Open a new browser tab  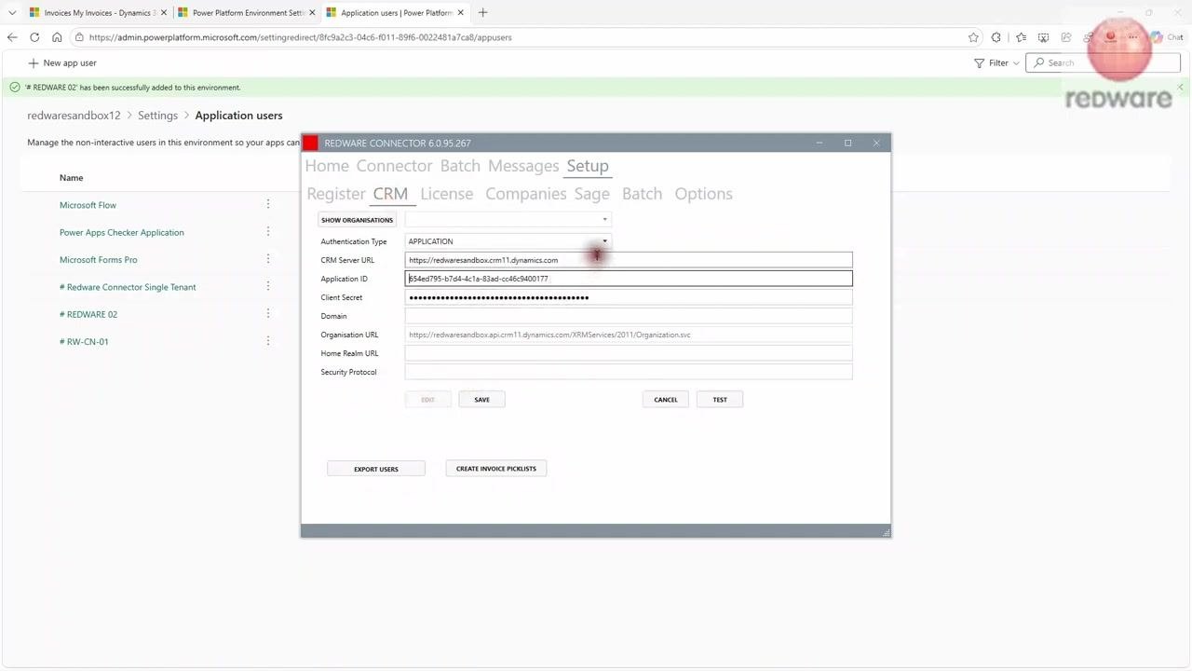[482, 13]
